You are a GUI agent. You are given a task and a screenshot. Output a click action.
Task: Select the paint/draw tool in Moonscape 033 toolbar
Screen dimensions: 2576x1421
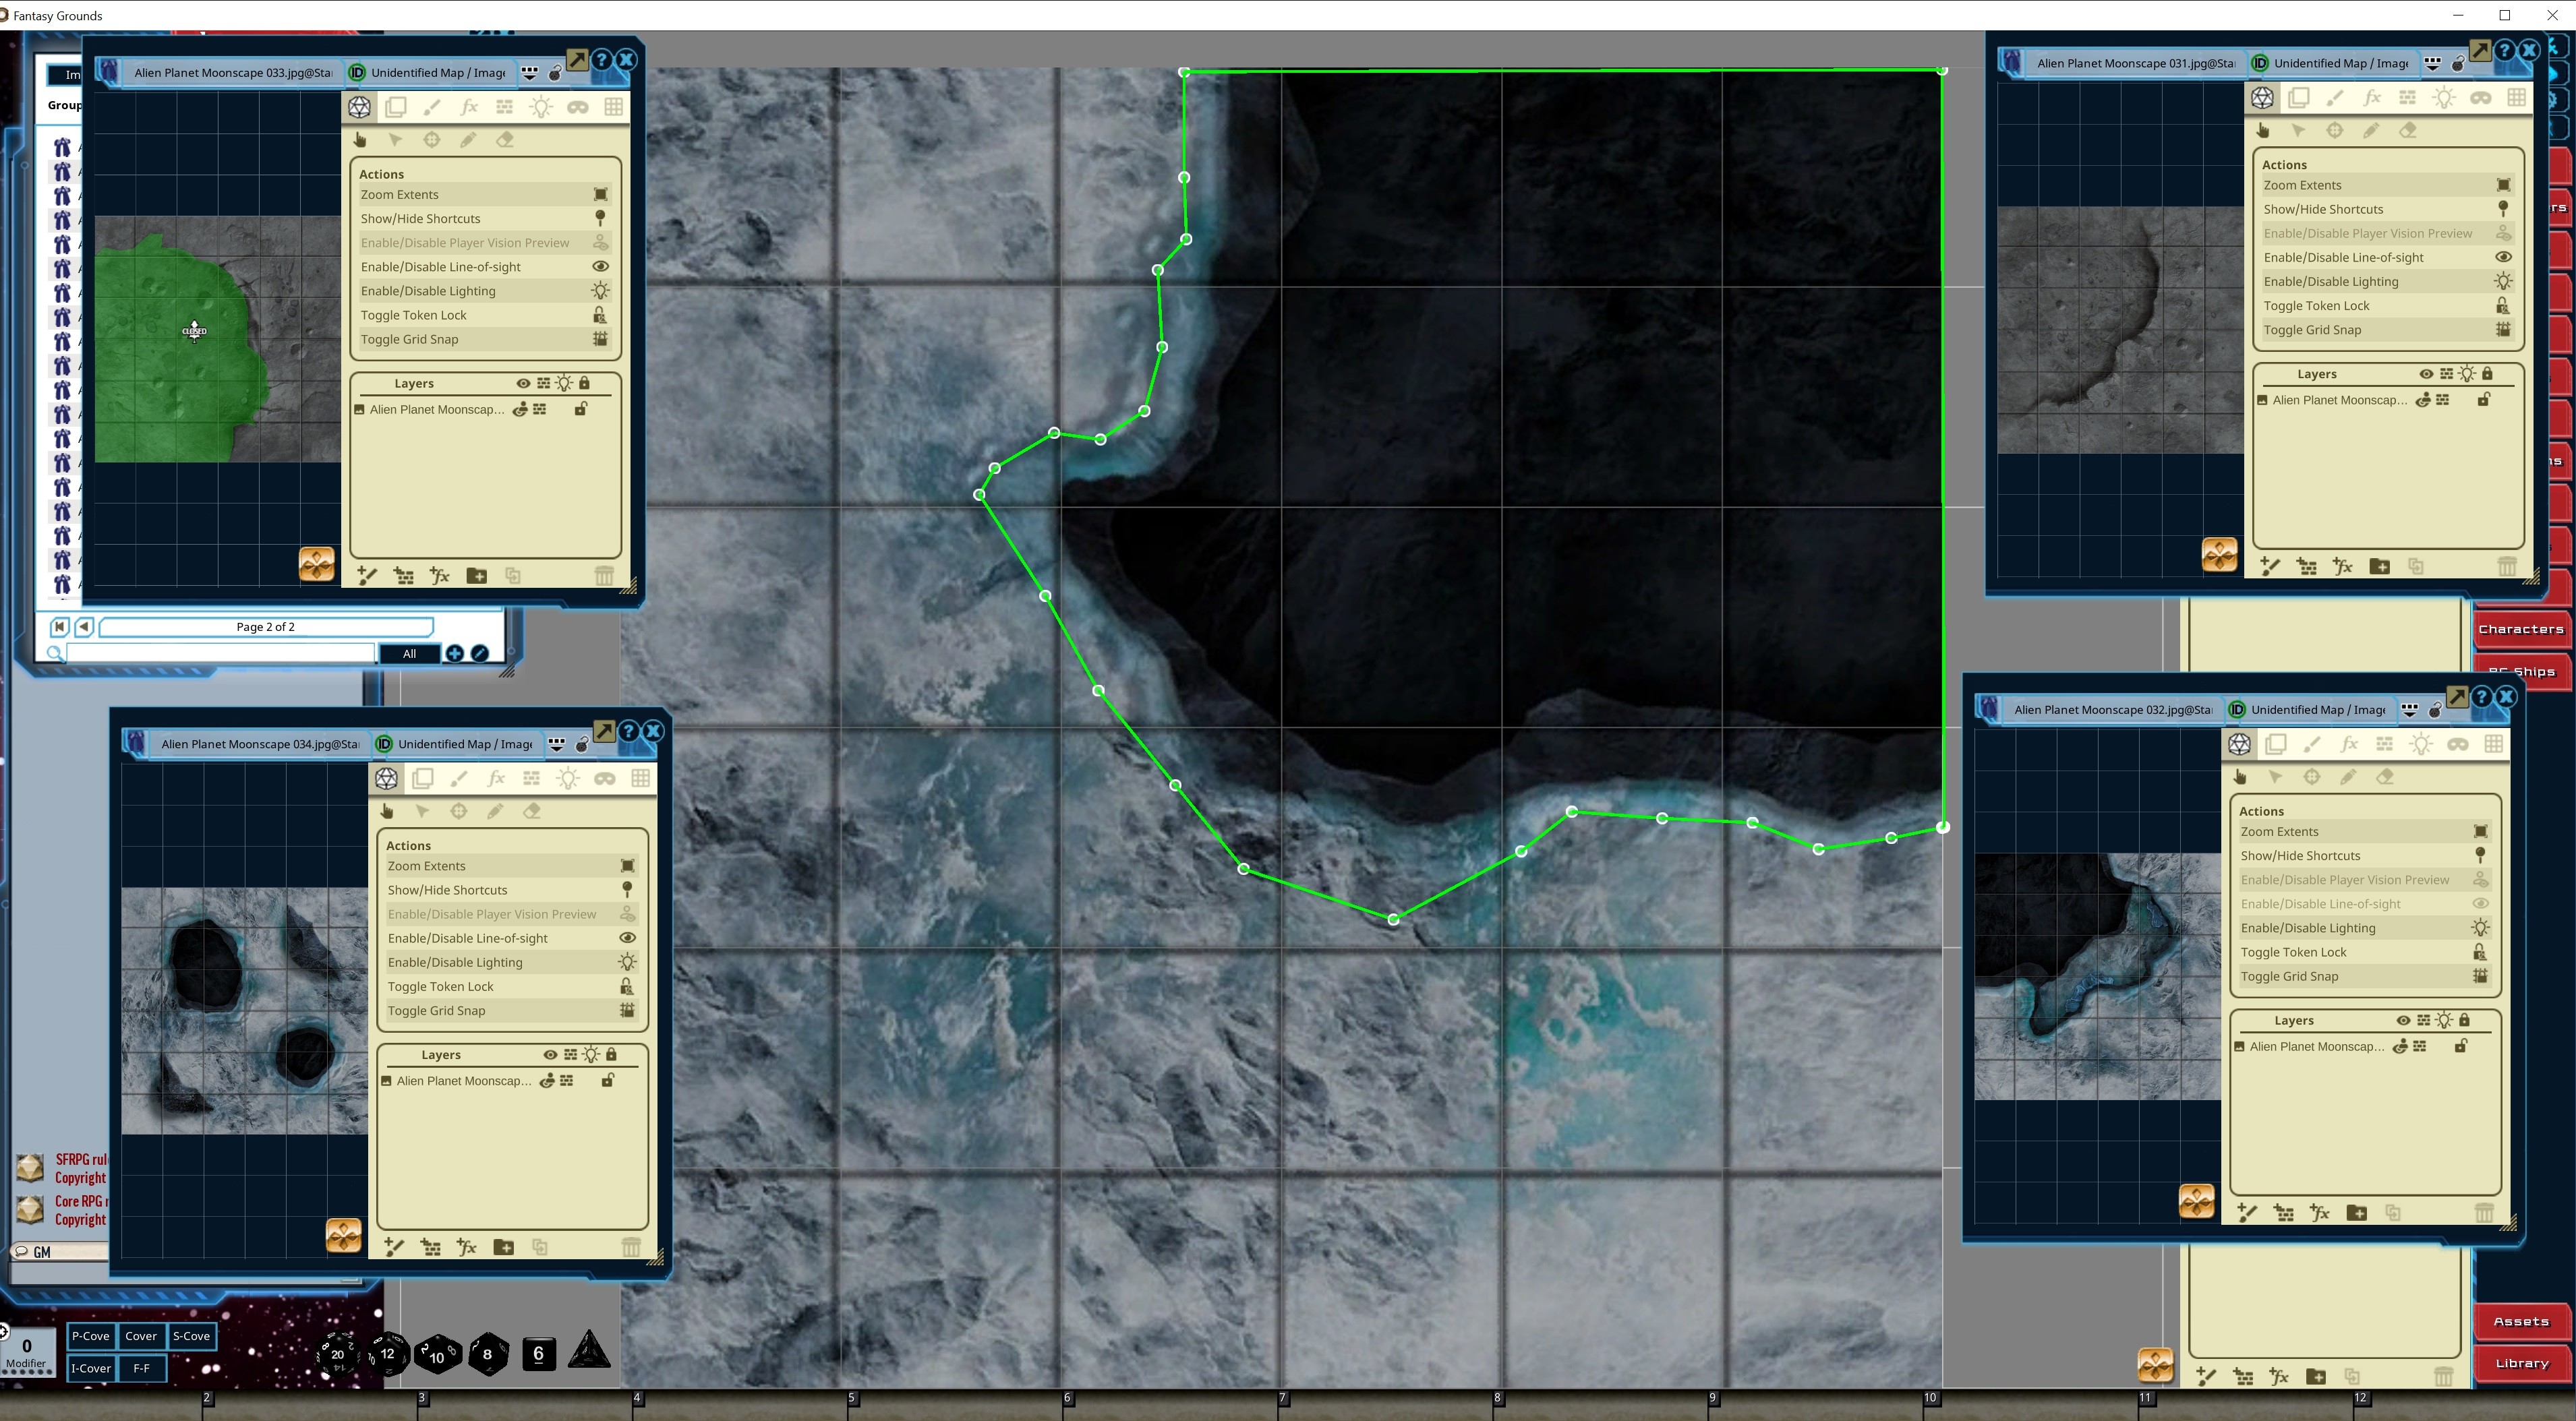(433, 107)
